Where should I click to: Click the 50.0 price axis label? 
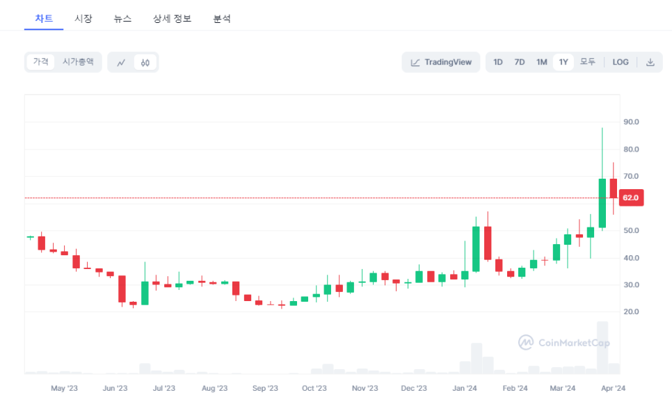tap(631, 231)
